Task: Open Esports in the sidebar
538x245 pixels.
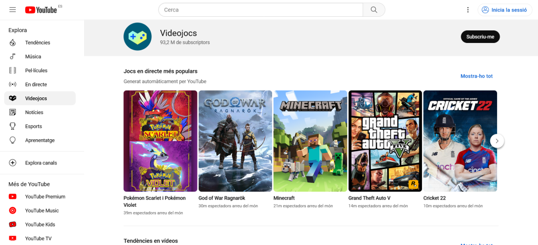Action: (33, 126)
